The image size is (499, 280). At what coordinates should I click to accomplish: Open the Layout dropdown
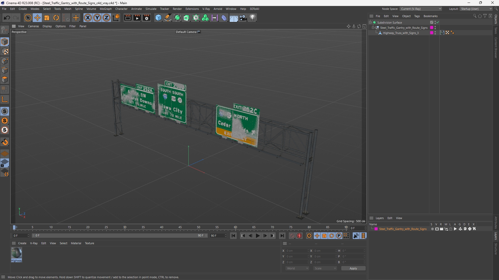pyautogui.click(x=476, y=9)
